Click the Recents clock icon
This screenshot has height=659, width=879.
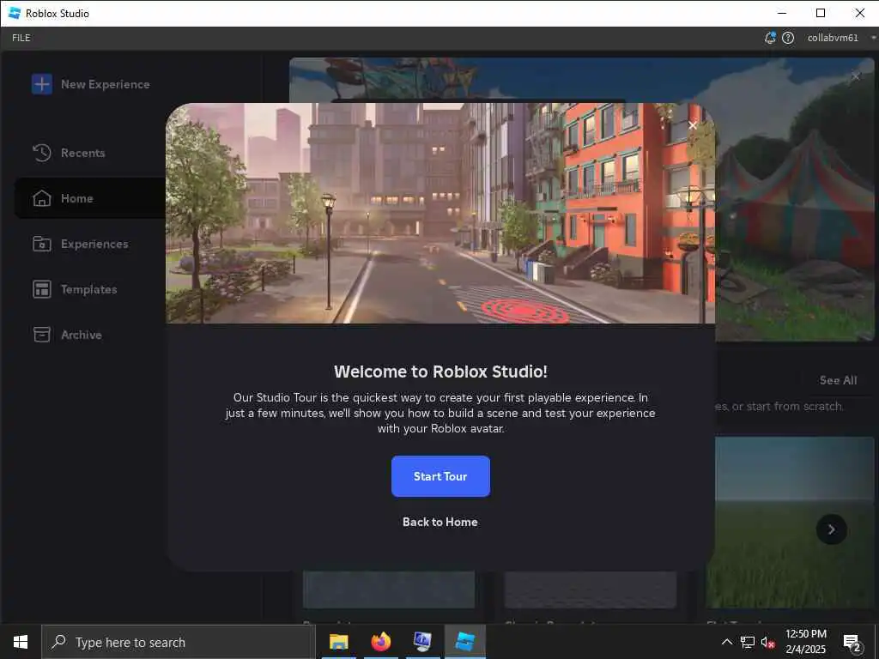(x=42, y=153)
